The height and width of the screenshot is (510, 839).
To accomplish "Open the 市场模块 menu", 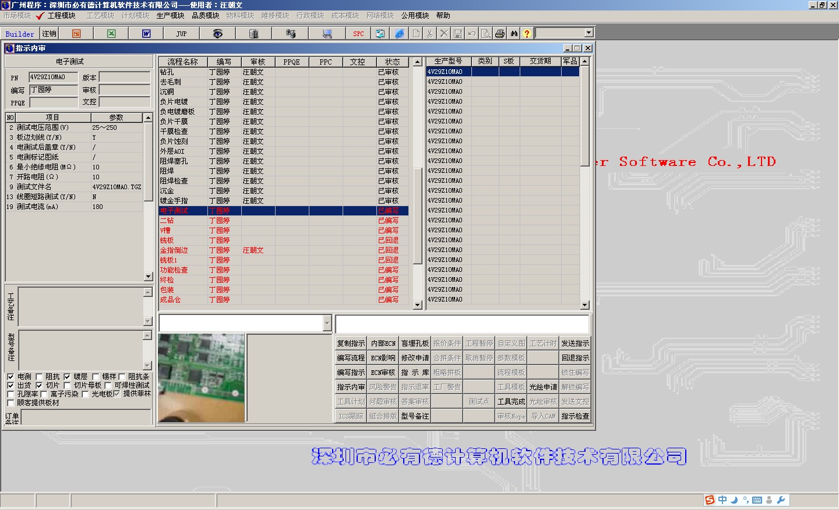I will coord(17,16).
